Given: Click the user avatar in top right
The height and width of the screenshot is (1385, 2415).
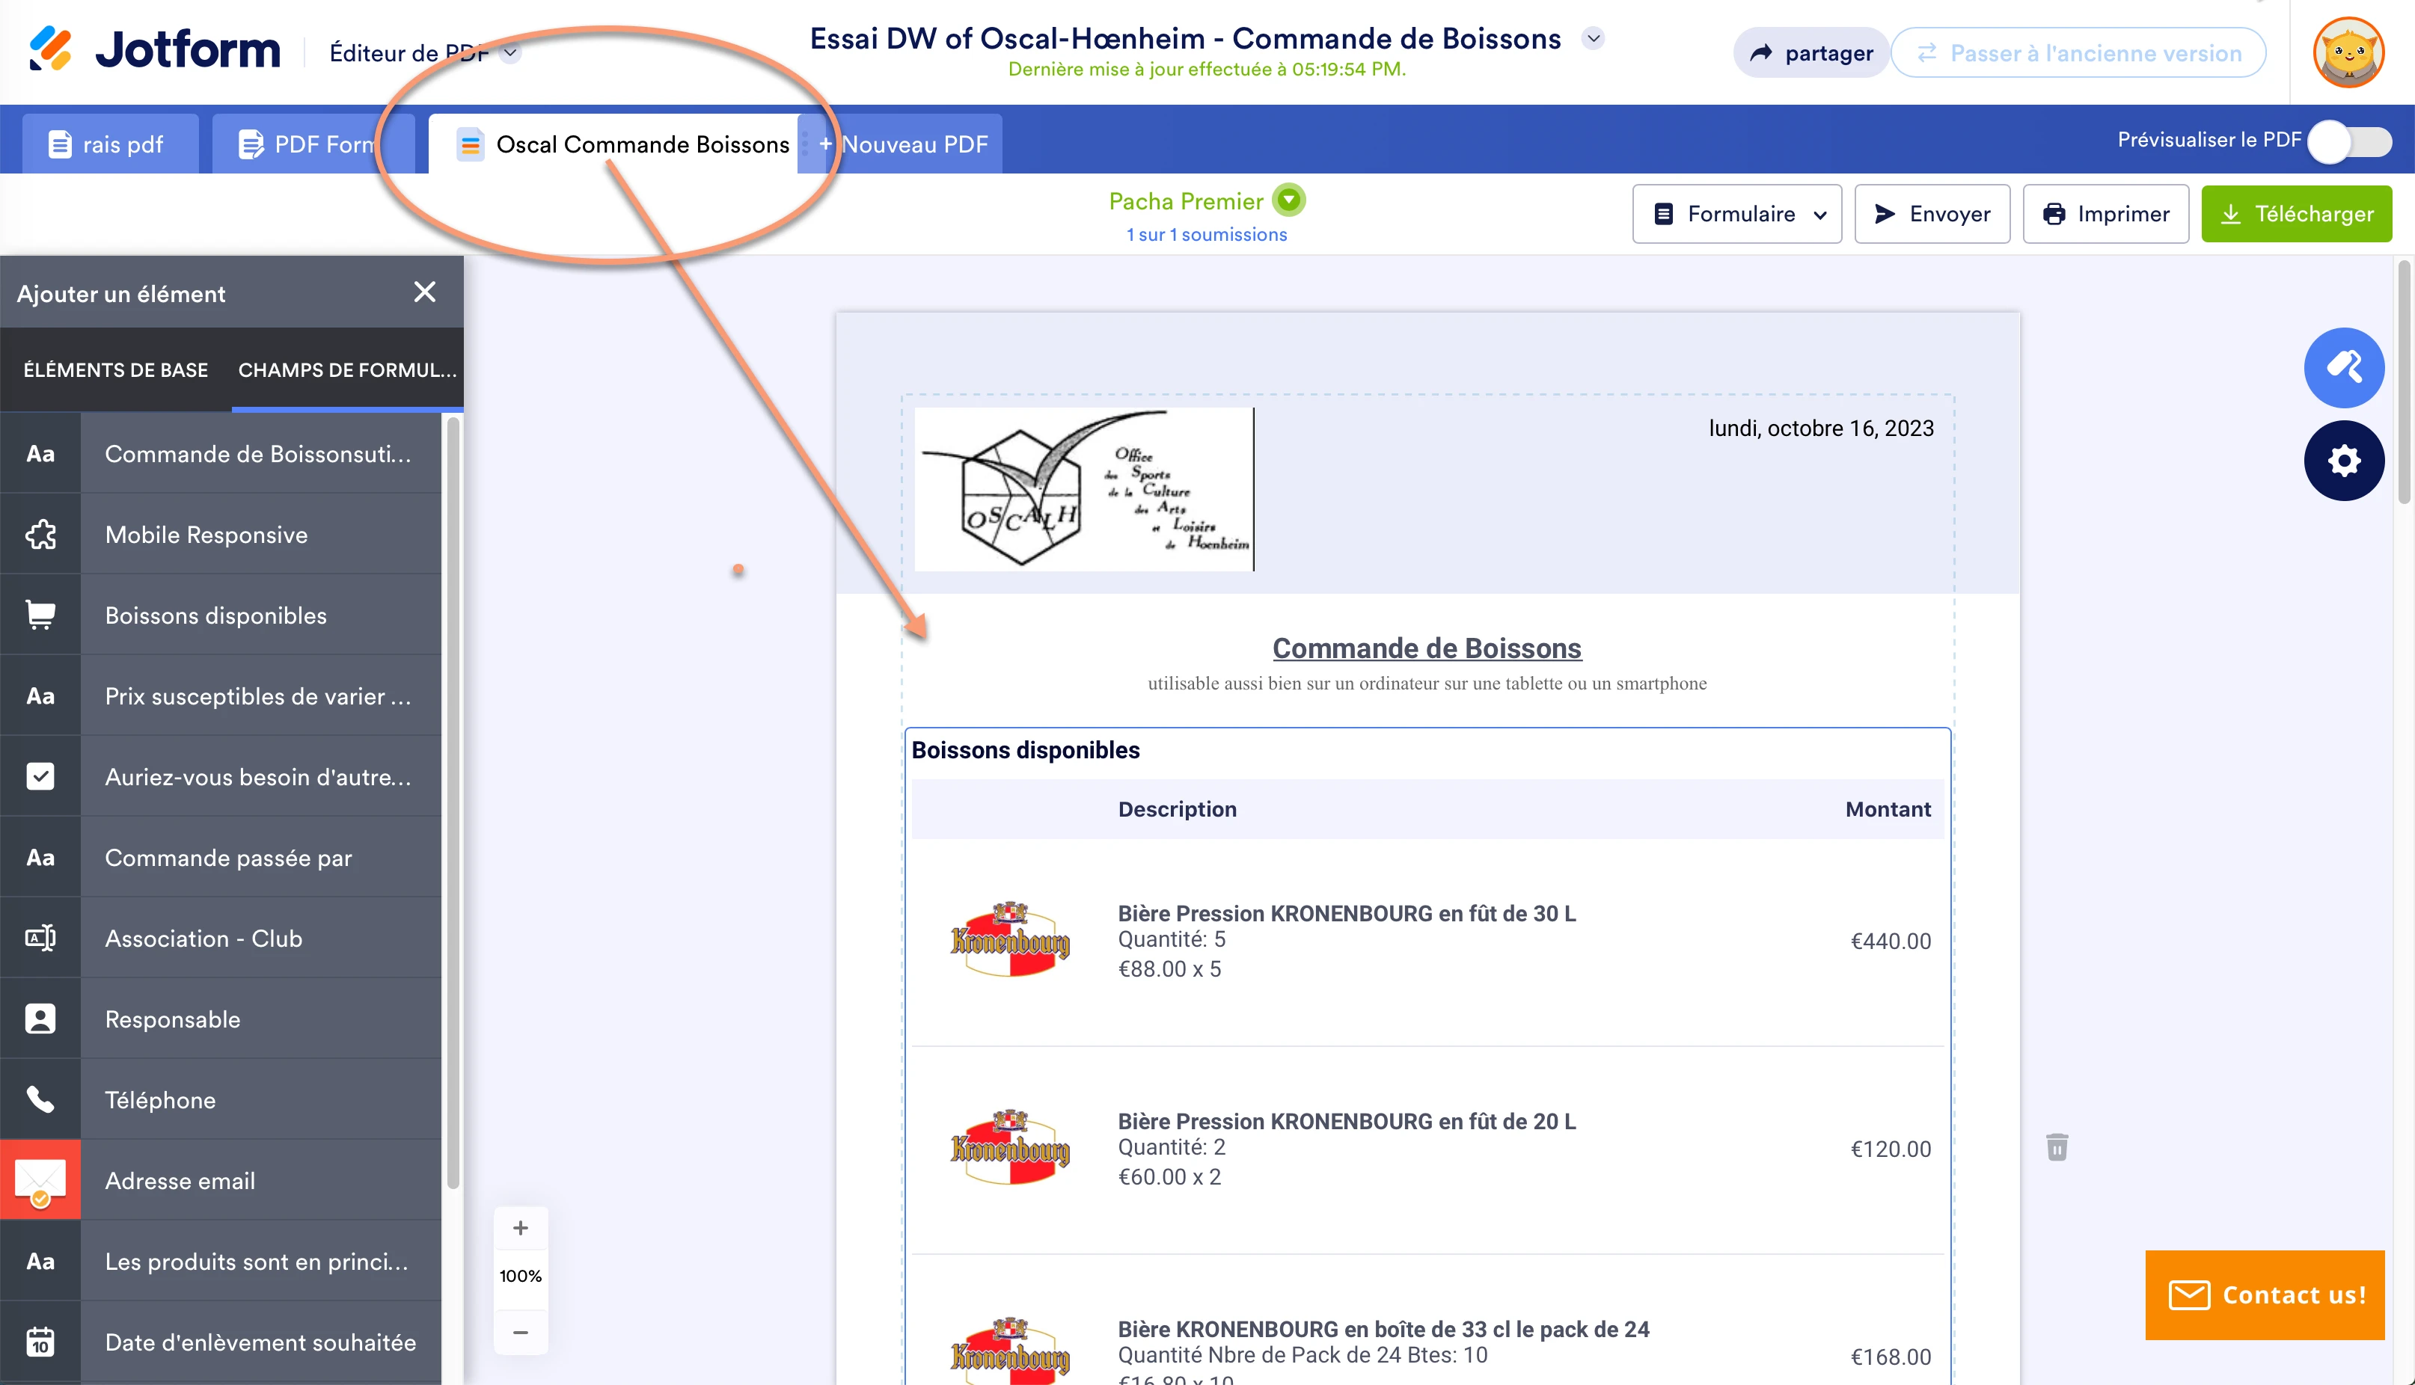Looking at the screenshot, I should 2348,52.
